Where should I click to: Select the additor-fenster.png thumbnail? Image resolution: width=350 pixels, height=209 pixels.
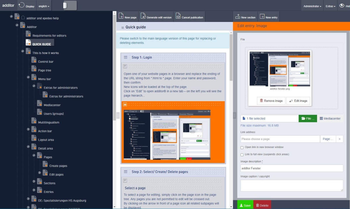[280, 69]
